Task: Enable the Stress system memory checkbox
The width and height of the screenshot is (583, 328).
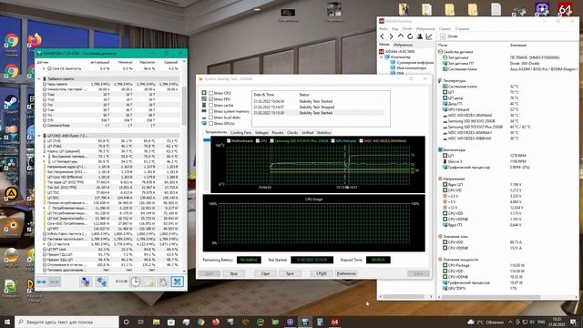Action: pyautogui.click(x=210, y=111)
